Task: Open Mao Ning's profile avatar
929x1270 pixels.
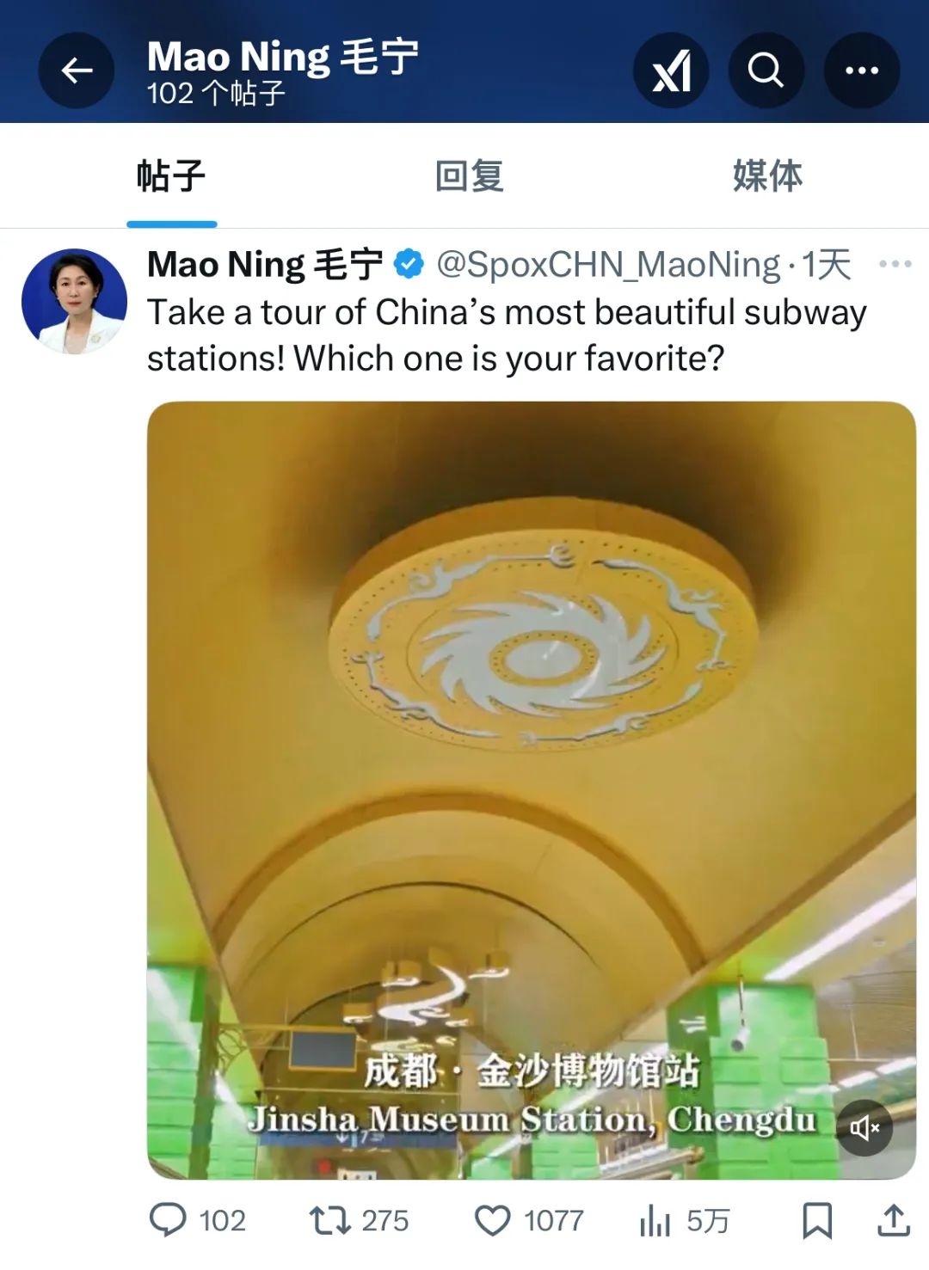Action: tap(74, 301)
